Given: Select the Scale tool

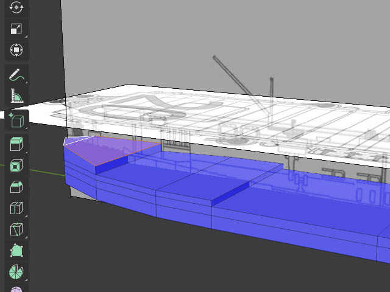Looking at the screenshot, I should click(x=16, y=29).
